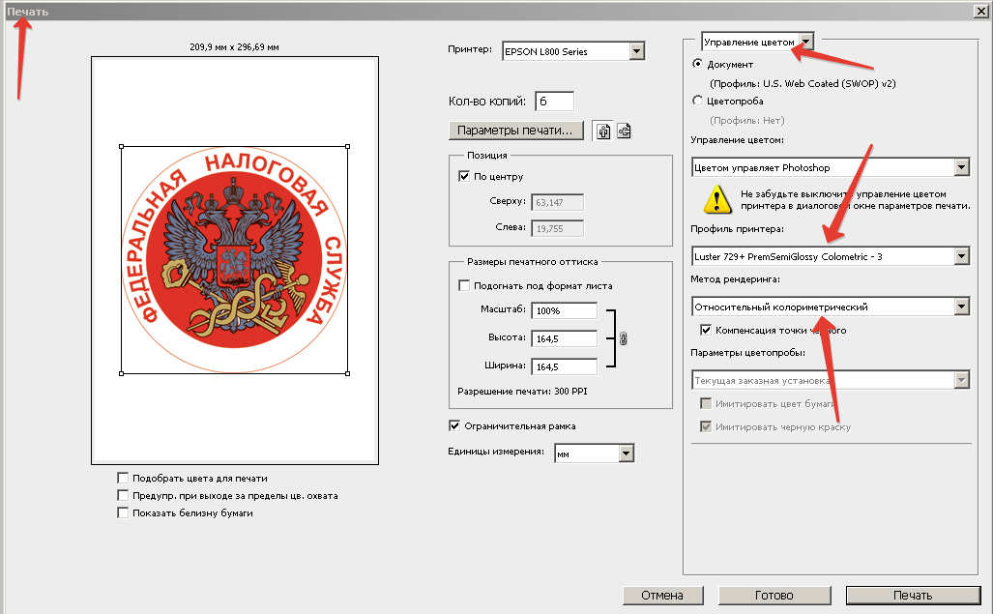The width and height of the screenshot is (993, 614).
Task: Click the yellow warning triangle icon
Action: [716, 199]
